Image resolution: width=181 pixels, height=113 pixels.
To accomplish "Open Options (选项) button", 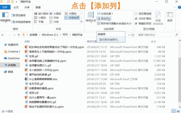I will (170, 17).
